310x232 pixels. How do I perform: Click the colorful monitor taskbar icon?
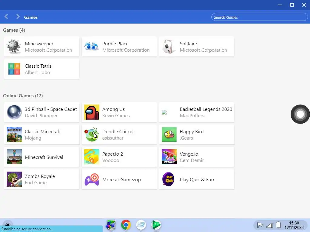[x=111, y=225]
